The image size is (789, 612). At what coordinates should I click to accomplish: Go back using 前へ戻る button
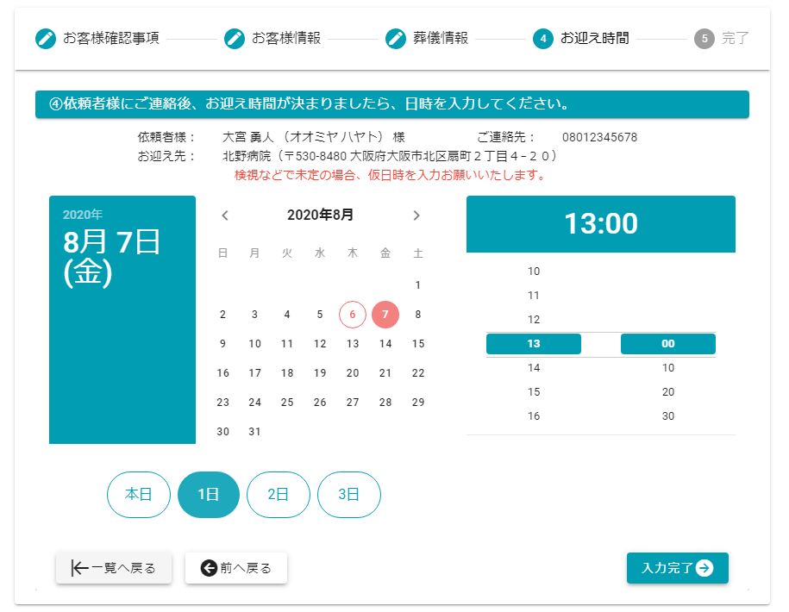click(x=236, y=568)
